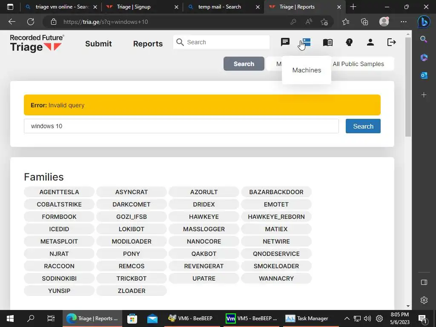Image resolution: width=436 pixels, height=327 pixels.
Task: Click the logout arrow icon
Action: pos(392,42)
